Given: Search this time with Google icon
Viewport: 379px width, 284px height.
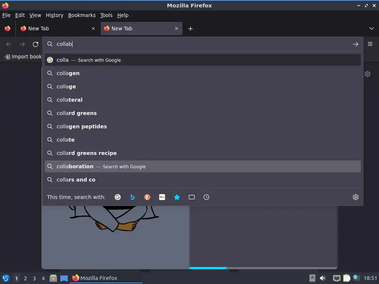Looking at the screenshot, I should [117, 197].
